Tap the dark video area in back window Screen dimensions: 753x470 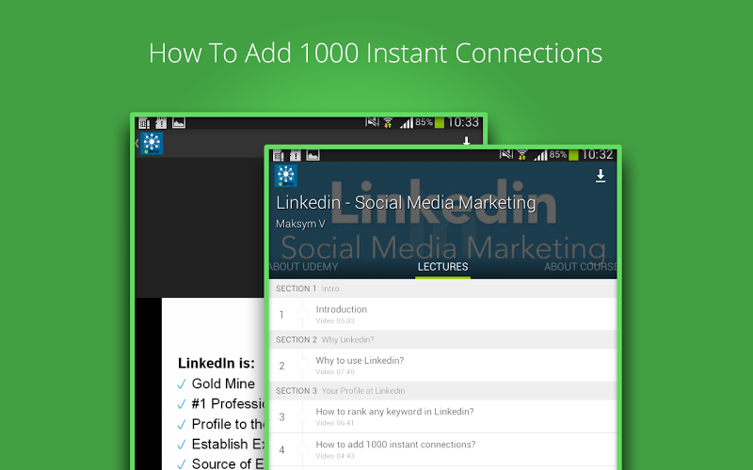200,227
